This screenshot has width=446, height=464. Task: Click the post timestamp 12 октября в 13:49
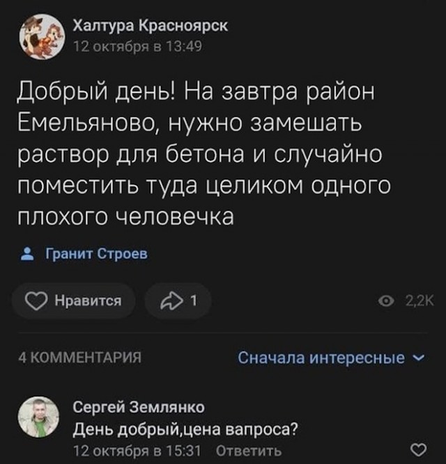coord(138,47)
